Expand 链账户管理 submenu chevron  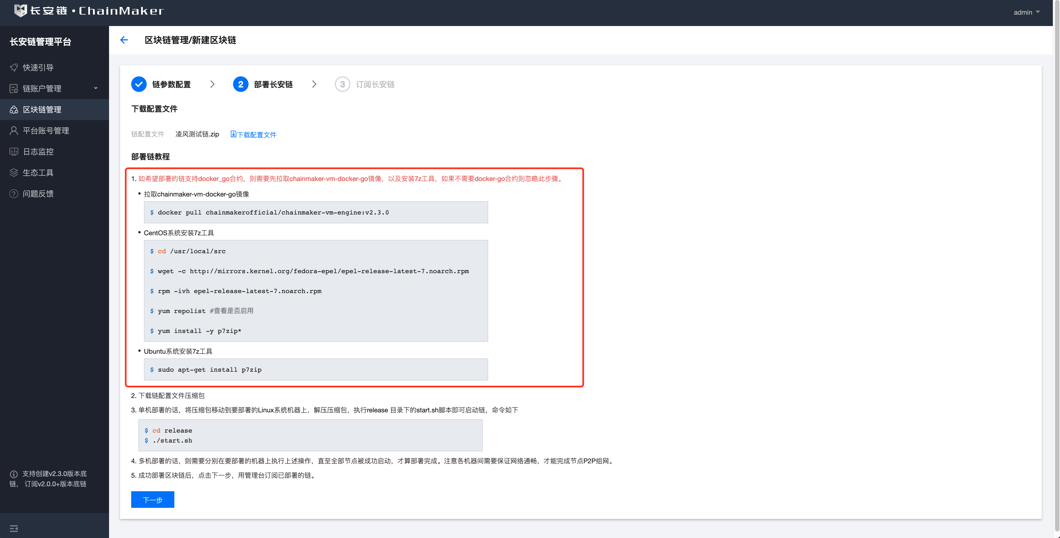click(96, 88)
